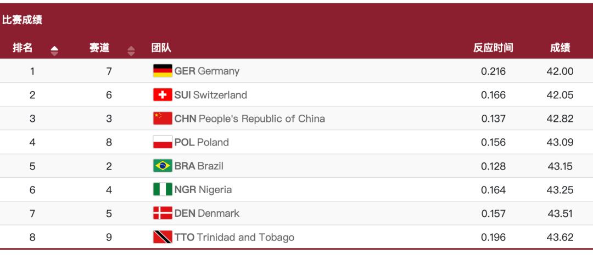Click the China flag icon
The width and height of the screenshot is (593, 259).
click(163, 119)
